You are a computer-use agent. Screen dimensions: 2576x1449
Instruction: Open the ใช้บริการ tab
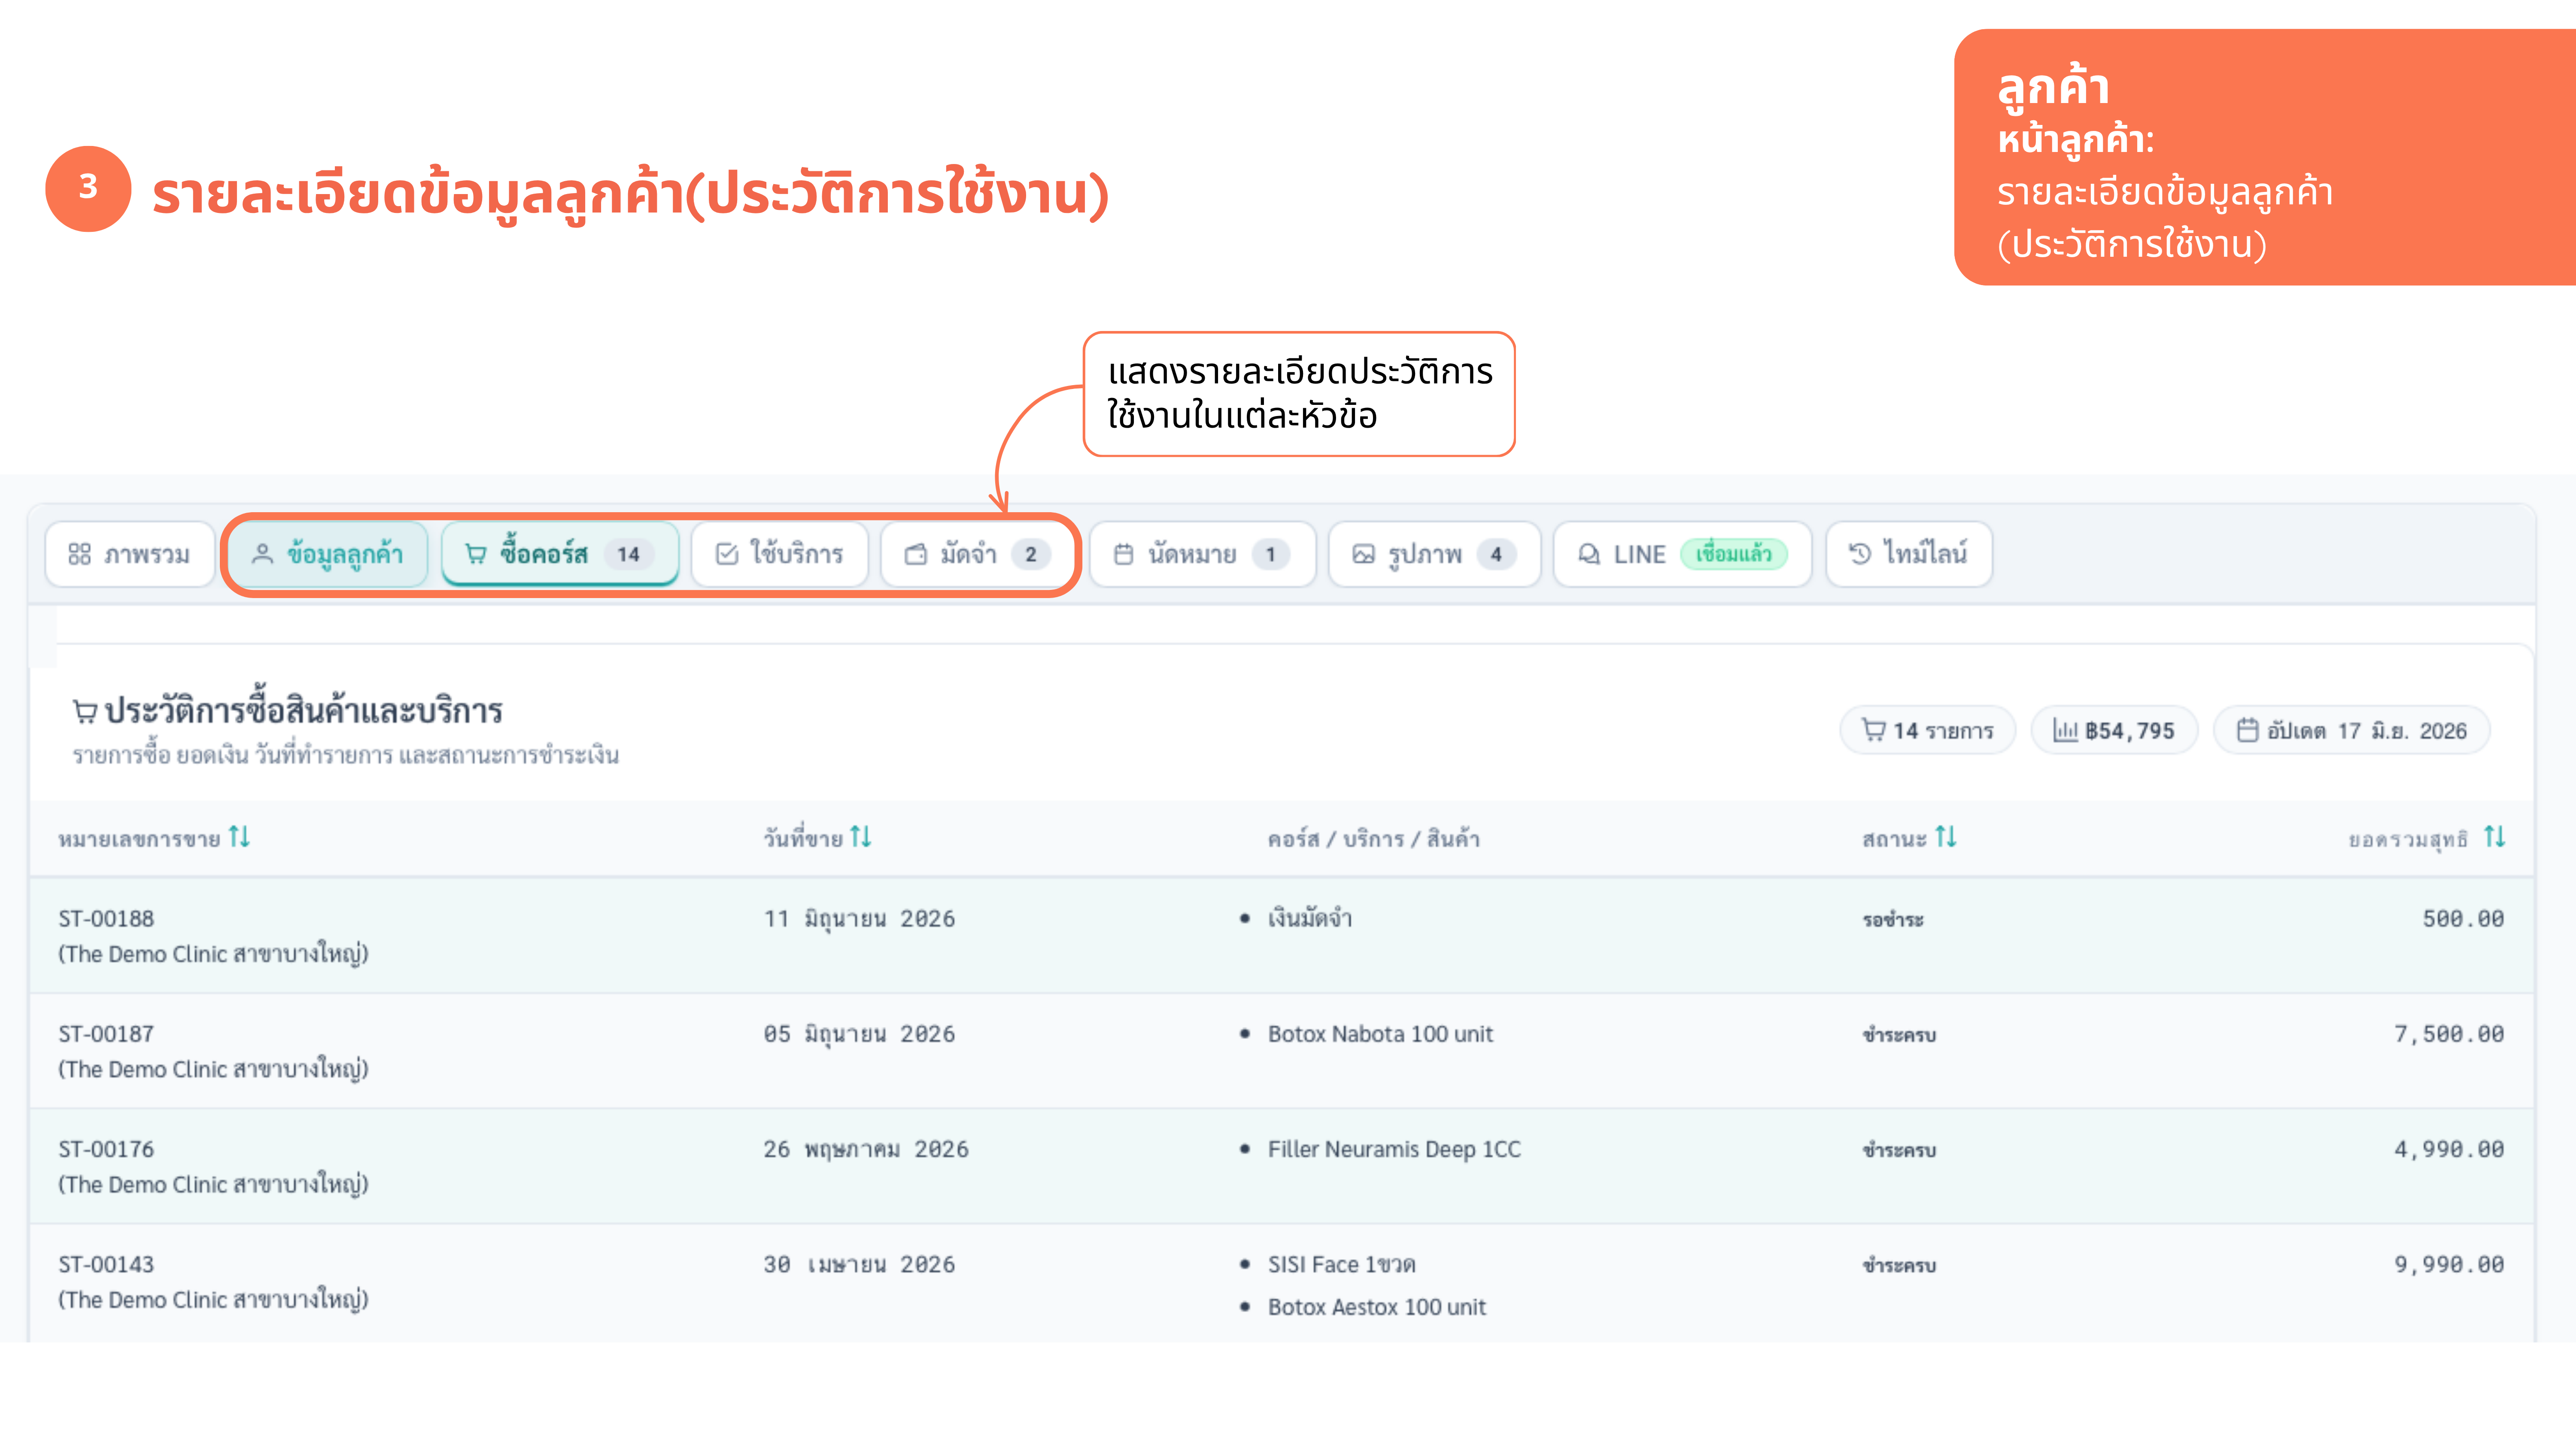tap(780, 554)
